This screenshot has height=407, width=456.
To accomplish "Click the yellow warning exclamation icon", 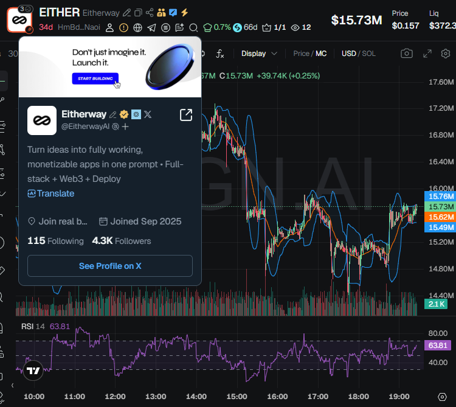I will pyautogui.click(x=123, y=27).
